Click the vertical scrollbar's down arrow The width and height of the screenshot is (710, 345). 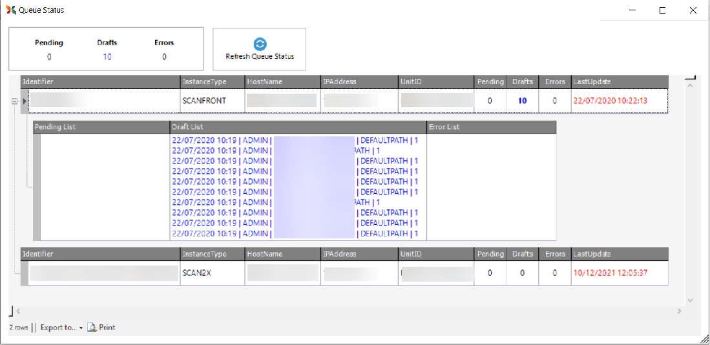click(x=690, y=300)
